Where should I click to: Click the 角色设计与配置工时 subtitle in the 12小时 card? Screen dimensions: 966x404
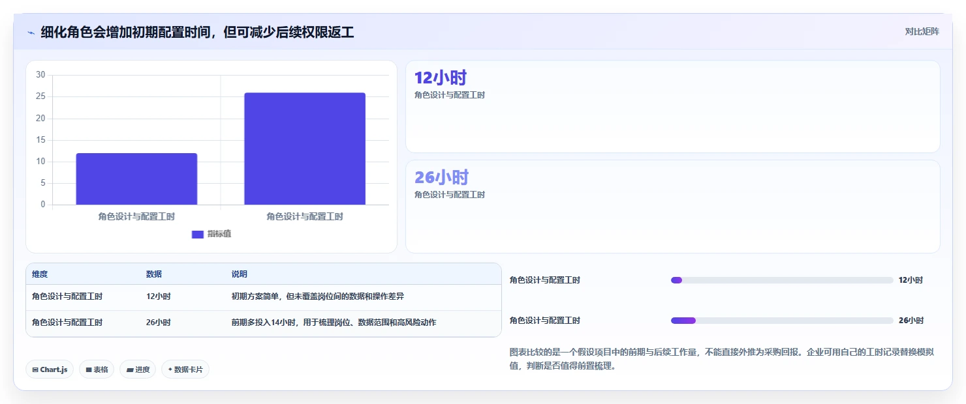pos(450,95)
